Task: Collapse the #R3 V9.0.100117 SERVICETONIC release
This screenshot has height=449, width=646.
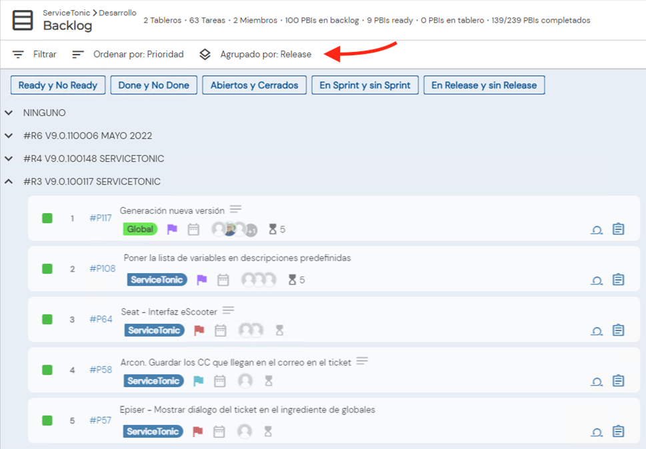Action: pos(9,181)
